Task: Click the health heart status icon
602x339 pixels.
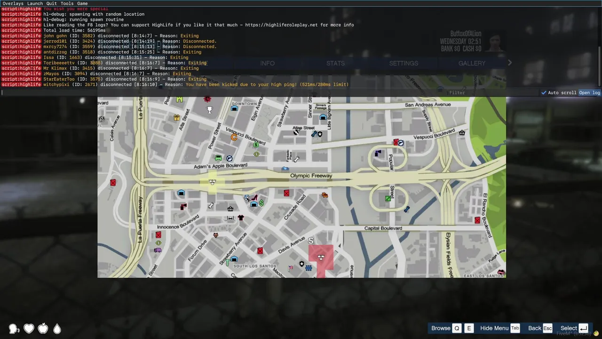Action: coord(29,329)
